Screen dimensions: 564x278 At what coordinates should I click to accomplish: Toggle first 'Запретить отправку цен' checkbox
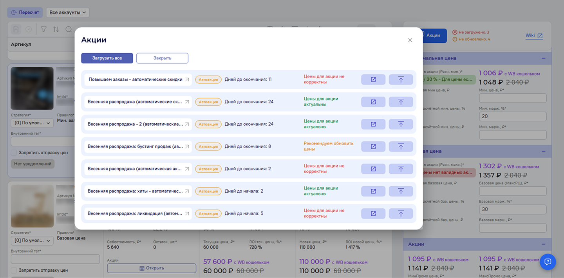14,153
